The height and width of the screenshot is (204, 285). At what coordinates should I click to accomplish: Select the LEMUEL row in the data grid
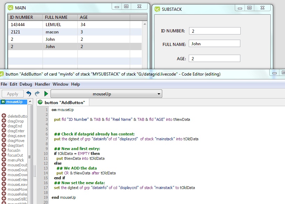(53, 25)
